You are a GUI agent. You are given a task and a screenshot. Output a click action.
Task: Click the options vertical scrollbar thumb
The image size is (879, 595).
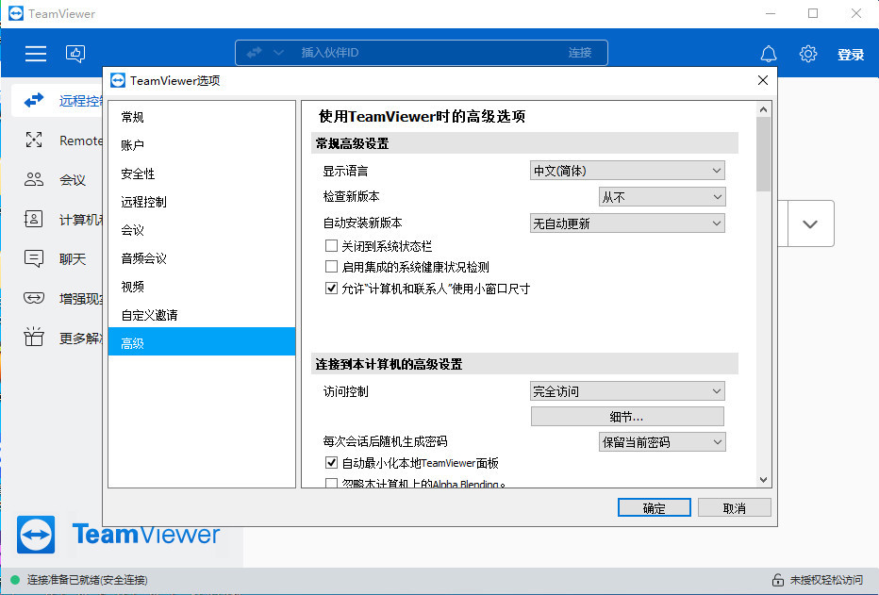coord(763,154)
